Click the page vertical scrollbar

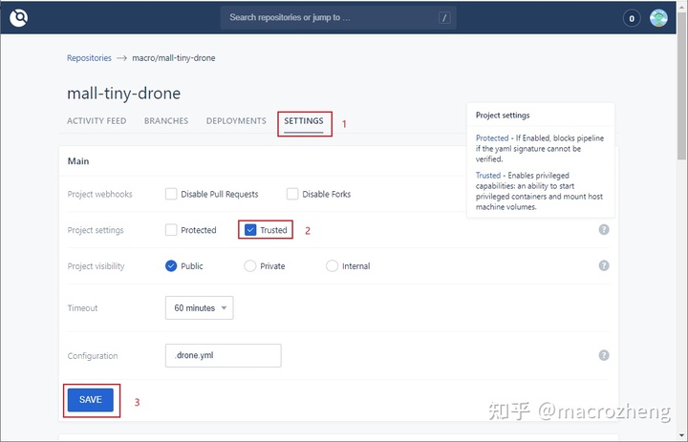[x=682, y=88]
